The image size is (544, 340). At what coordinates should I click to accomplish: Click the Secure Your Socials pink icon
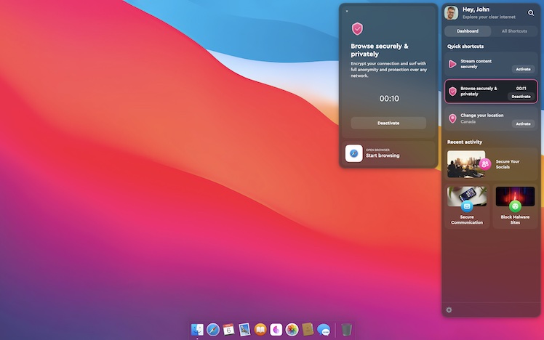[485, 164]
